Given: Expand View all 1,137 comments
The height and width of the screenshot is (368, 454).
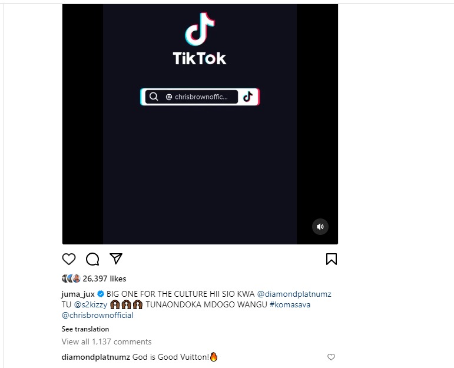Looking at the screenshot, I should (107, 342).
